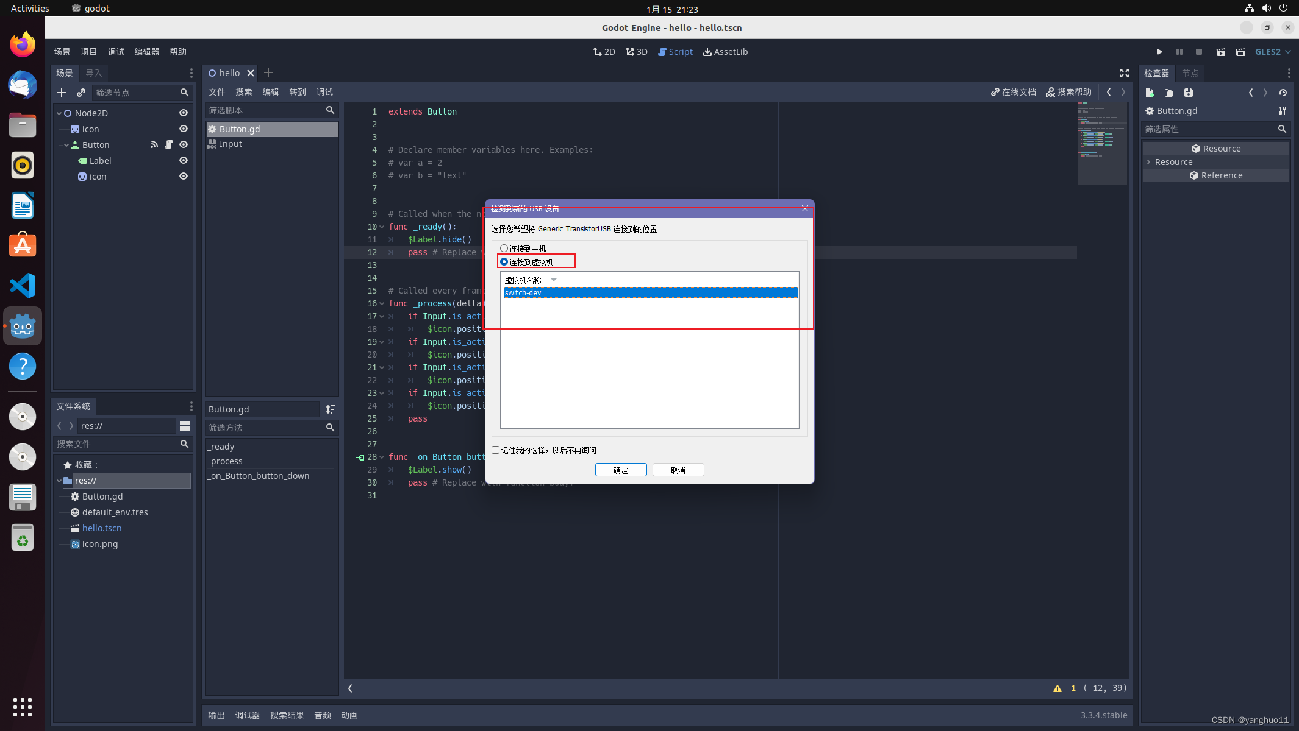Create a new resource in inspector
The width and height of the screenshot is (1299, 731).
point(1150,93)
